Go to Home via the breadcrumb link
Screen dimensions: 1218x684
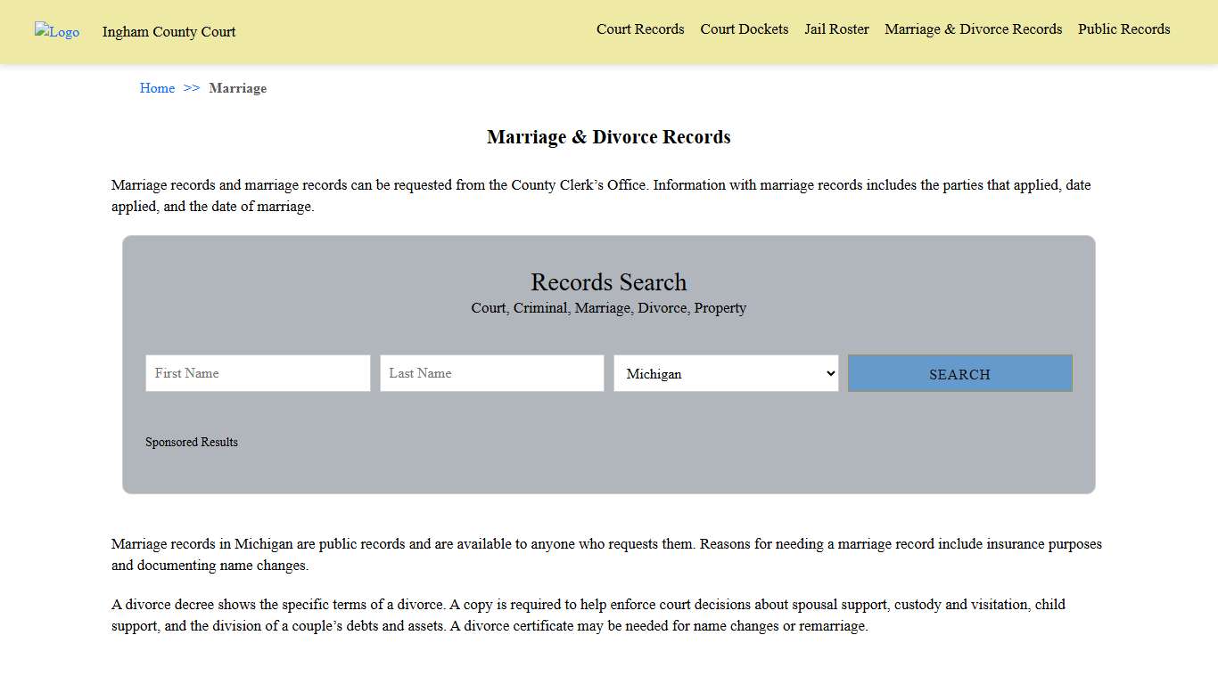(x=157, y=88)
